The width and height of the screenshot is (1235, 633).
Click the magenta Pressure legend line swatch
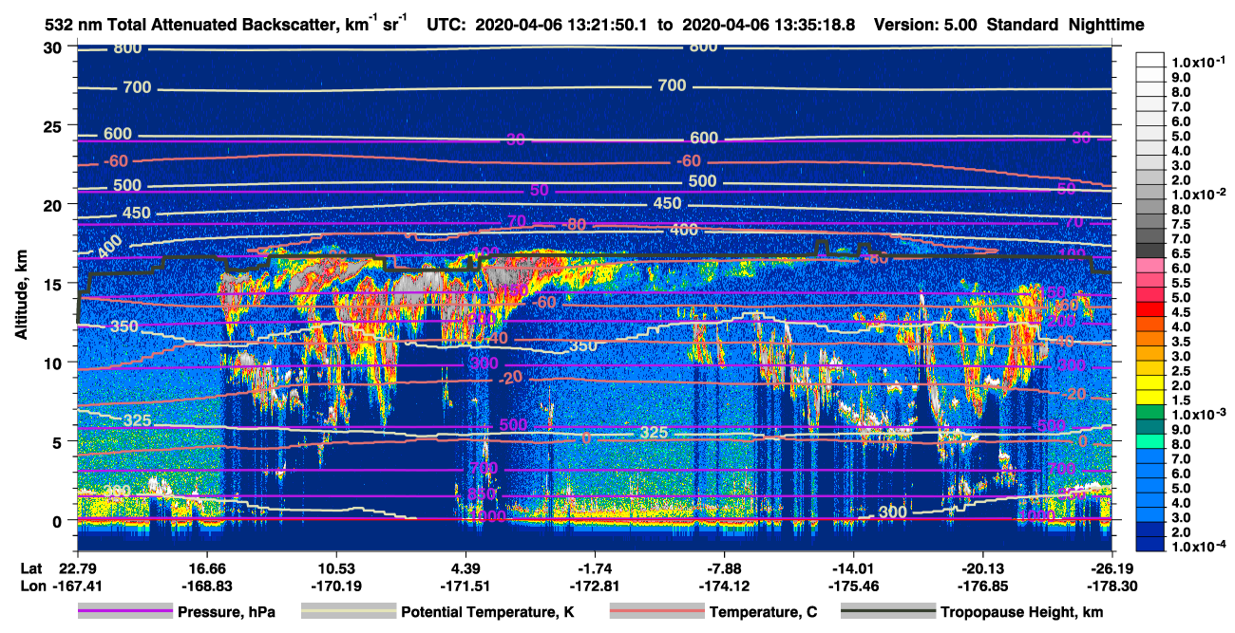pos(125,612)
